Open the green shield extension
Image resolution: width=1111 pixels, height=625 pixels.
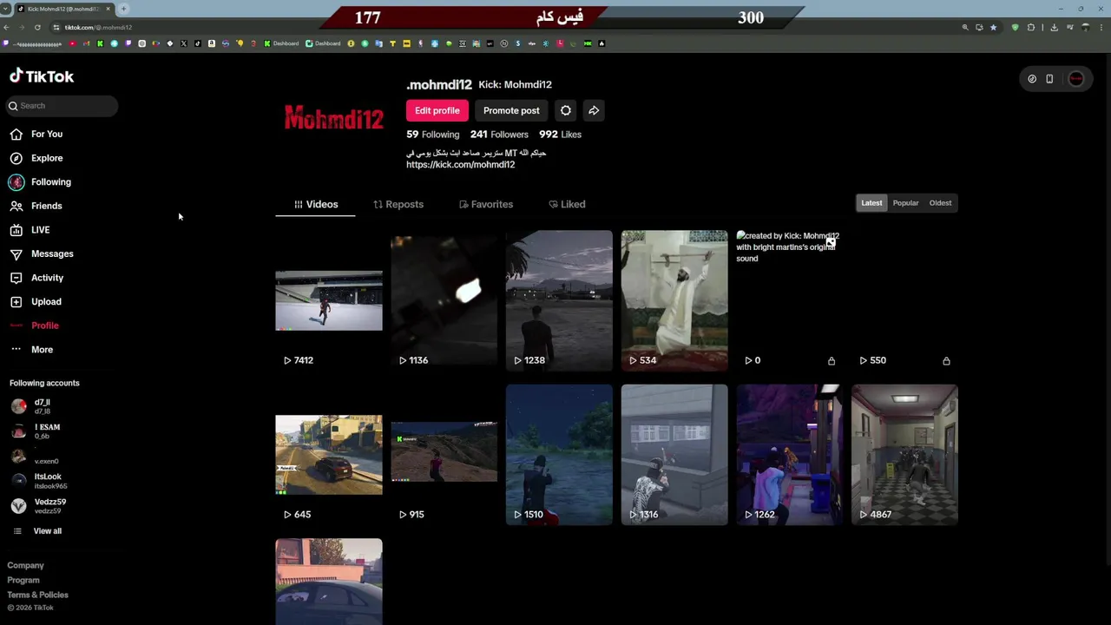tap(1015, 27)
